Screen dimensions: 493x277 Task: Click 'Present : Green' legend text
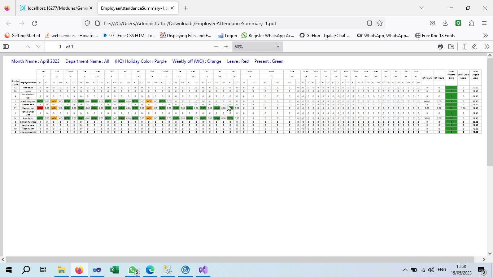point(269,61)
